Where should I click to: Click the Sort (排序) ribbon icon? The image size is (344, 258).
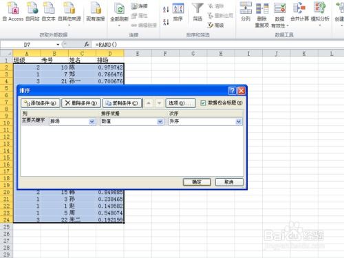click(178, 12)
